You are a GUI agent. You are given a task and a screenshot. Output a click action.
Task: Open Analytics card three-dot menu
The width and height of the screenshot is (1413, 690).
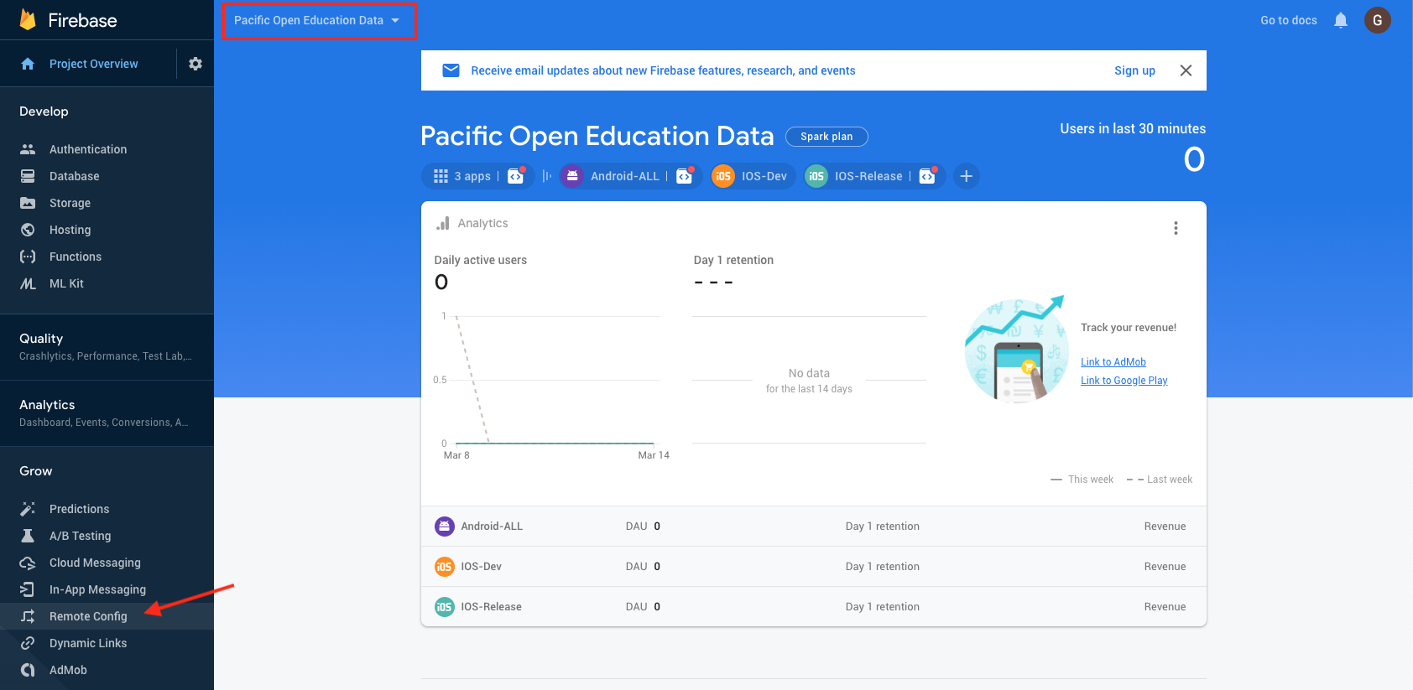[1176, 228]
